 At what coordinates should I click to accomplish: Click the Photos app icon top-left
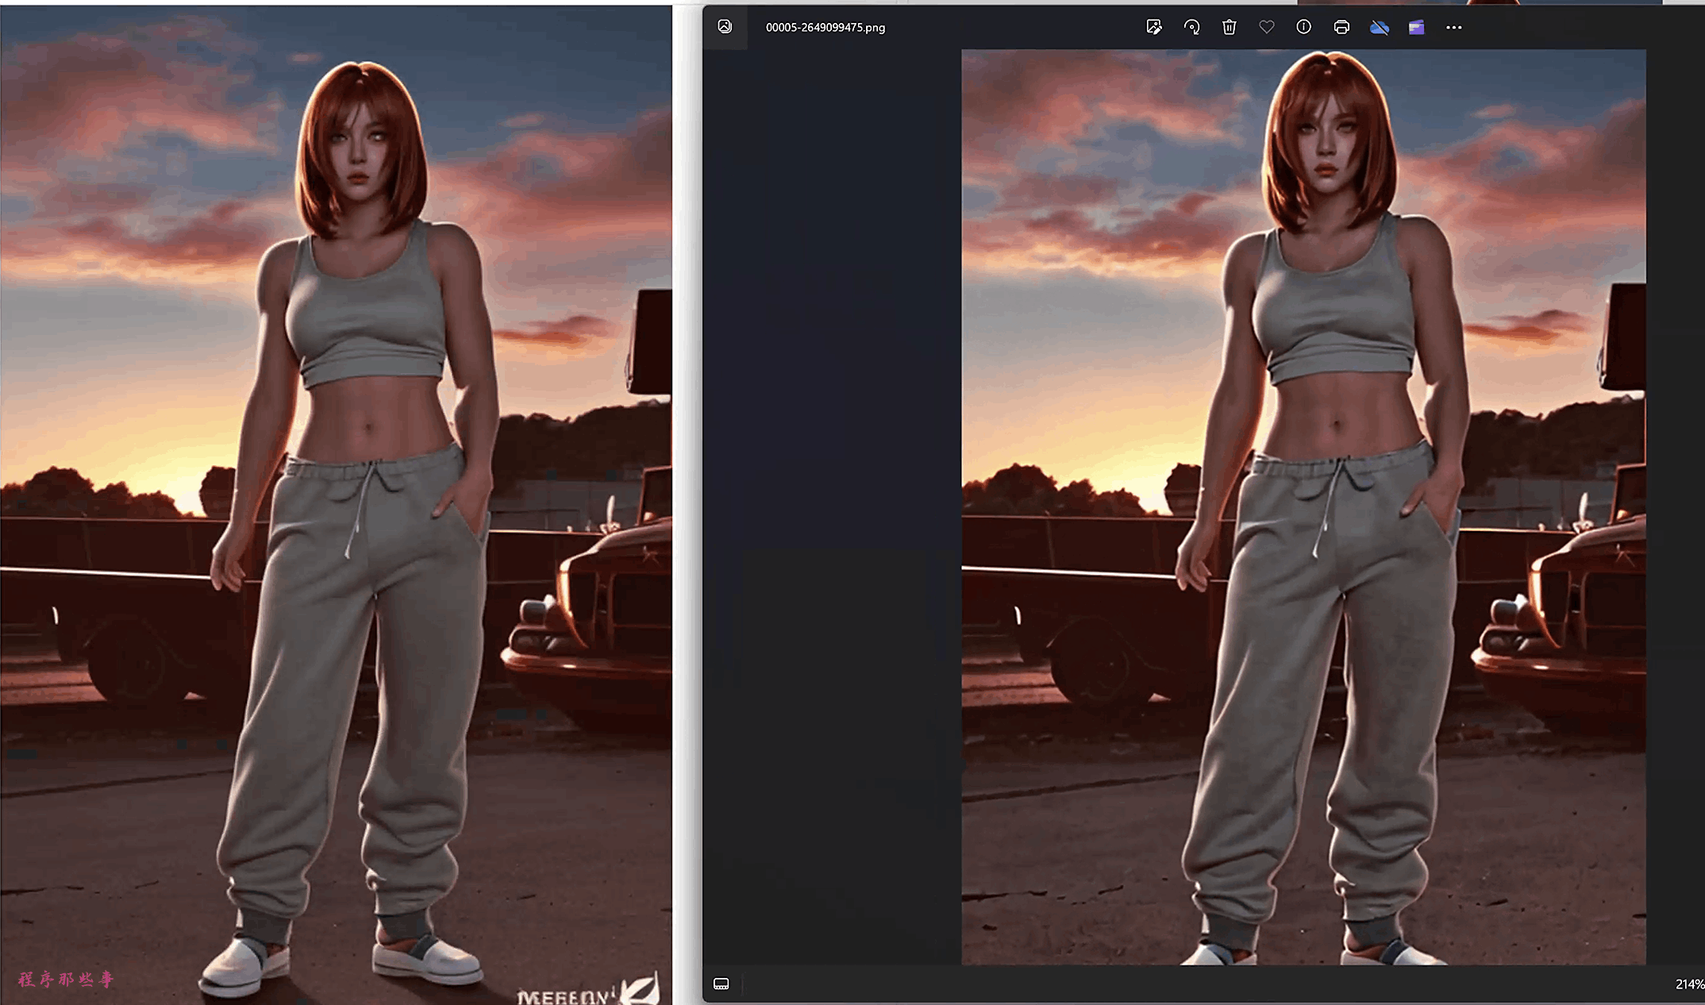(x=725, y=26)
